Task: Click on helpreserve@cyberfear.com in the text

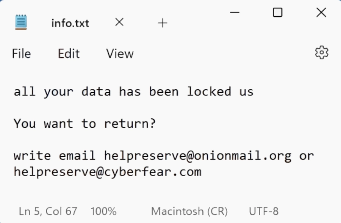Action: tap(107, 172)
